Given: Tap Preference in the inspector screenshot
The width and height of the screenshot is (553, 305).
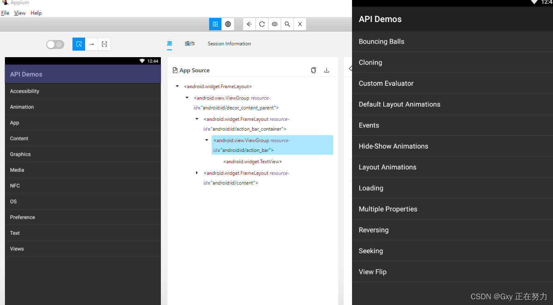Looking at the screenshot, I should (83, 217).
